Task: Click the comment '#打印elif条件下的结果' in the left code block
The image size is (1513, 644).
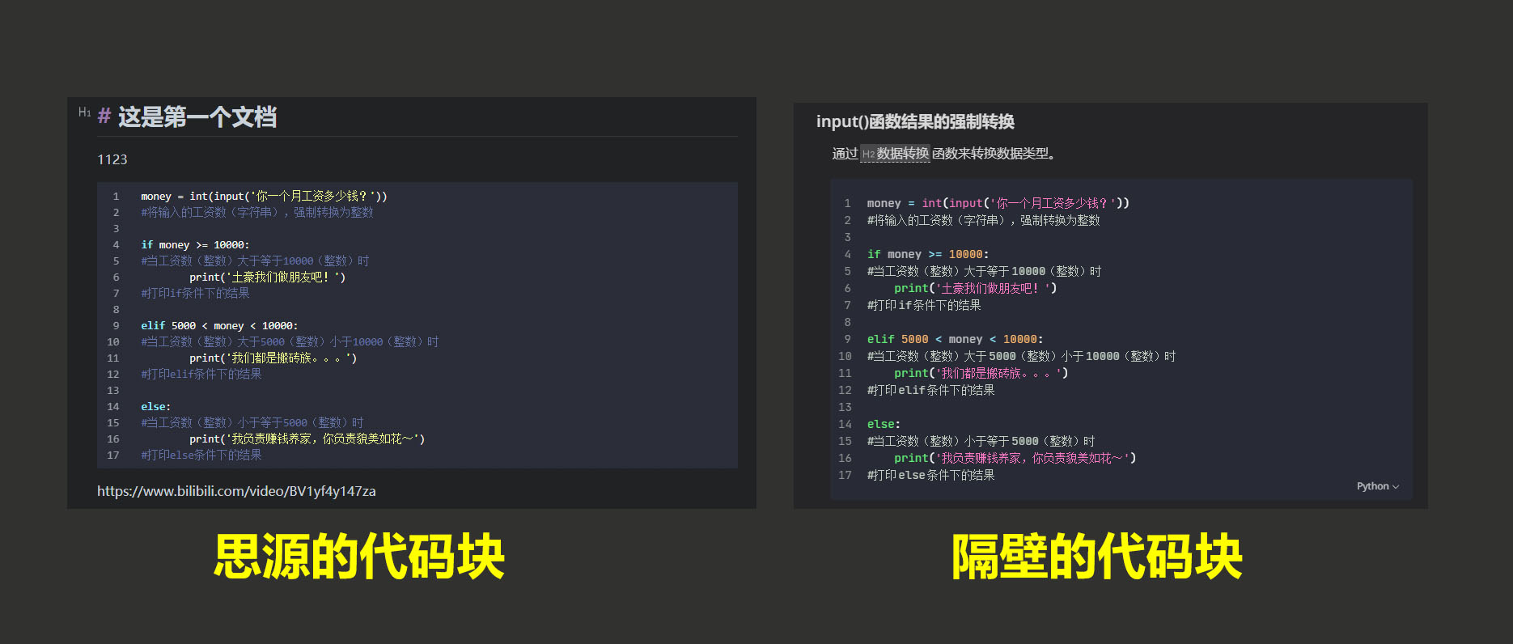Action: pos(201,374)
